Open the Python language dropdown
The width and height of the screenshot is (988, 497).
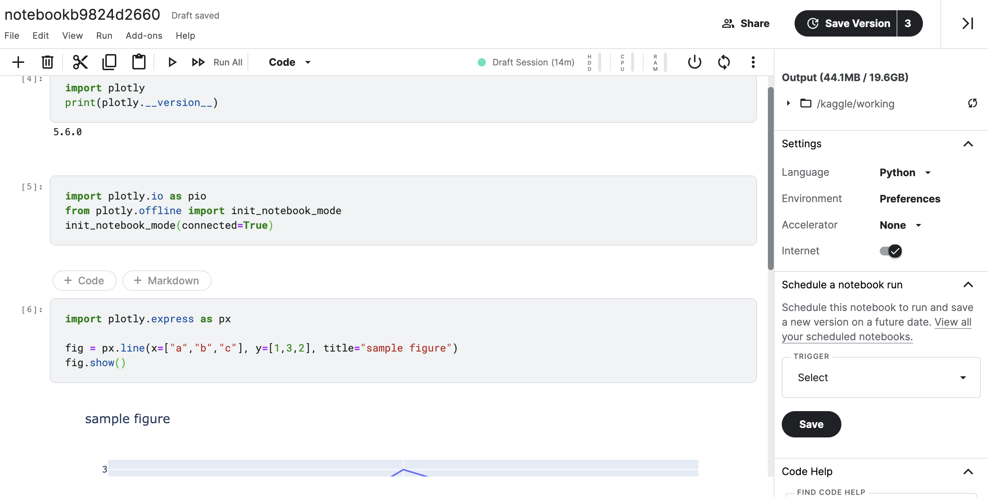(x=905, y=172)
